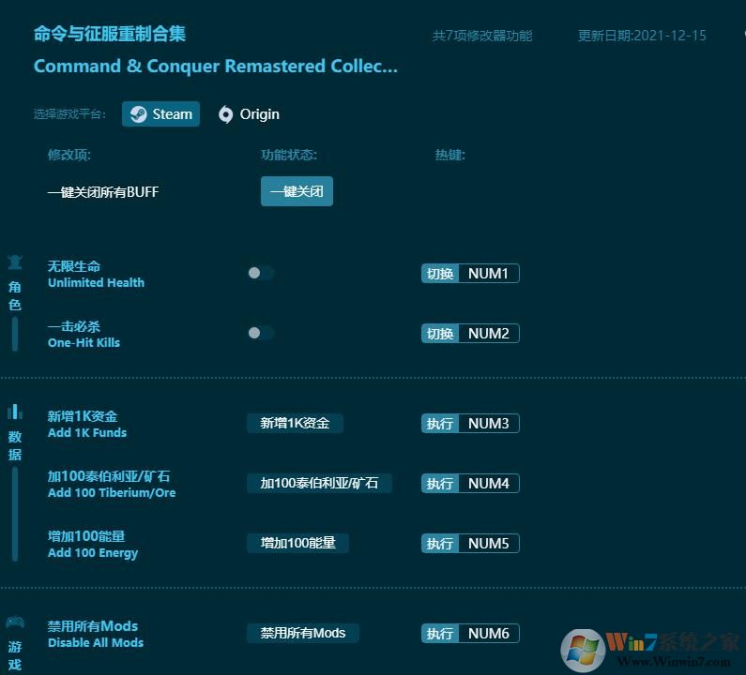Click the 命令与征服重制合集 title
Image resolution: width=746 pixels, height=675 pixels.
[110, 34]
